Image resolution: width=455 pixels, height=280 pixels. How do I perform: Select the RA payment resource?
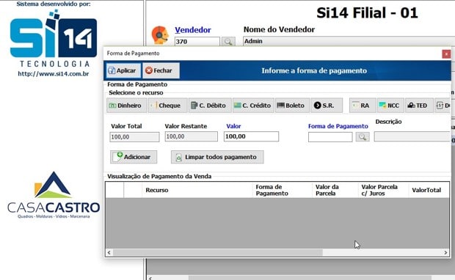tap(363, 106)
